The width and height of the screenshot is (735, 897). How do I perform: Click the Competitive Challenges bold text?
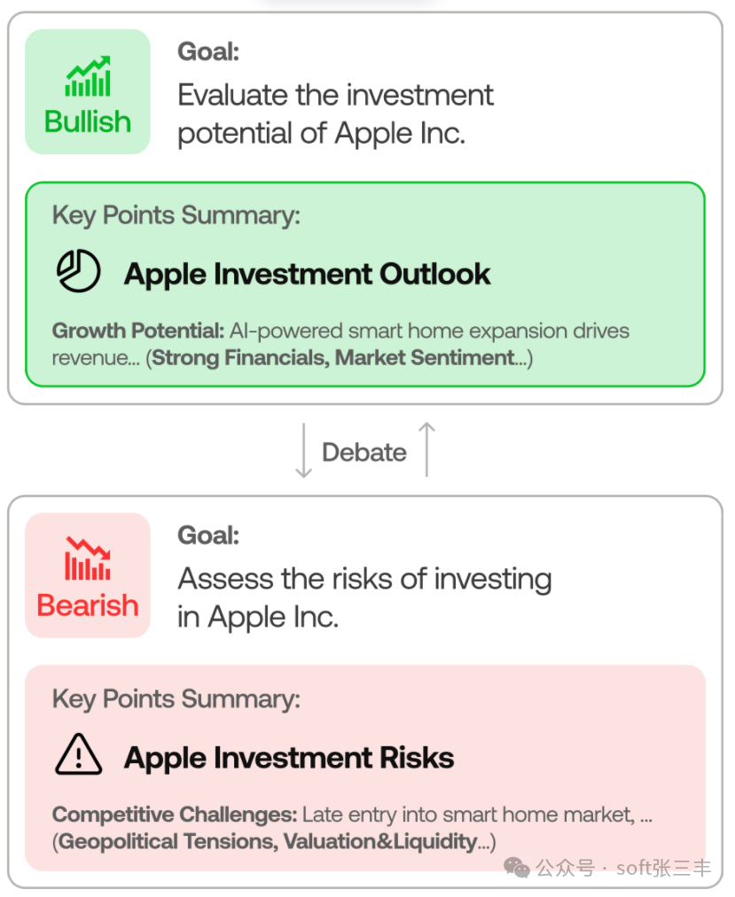coord(175,815)
